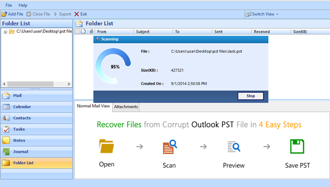The height and width of the screenshot is (187, 330).
Task: Click the Folder List folder icon in sidebar
Action: point(6,163)
